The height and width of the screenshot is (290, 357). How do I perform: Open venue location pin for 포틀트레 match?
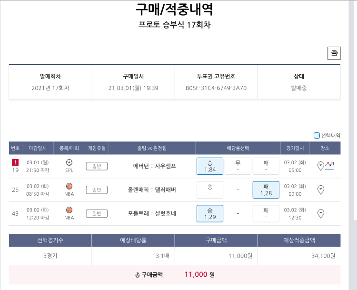pos(321,213)
